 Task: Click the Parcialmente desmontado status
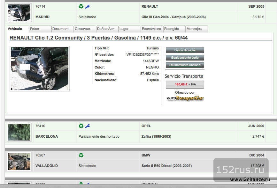[x=99, y=136]
